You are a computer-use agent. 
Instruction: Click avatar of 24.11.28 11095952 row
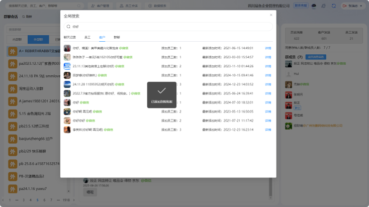pos(67,84)
